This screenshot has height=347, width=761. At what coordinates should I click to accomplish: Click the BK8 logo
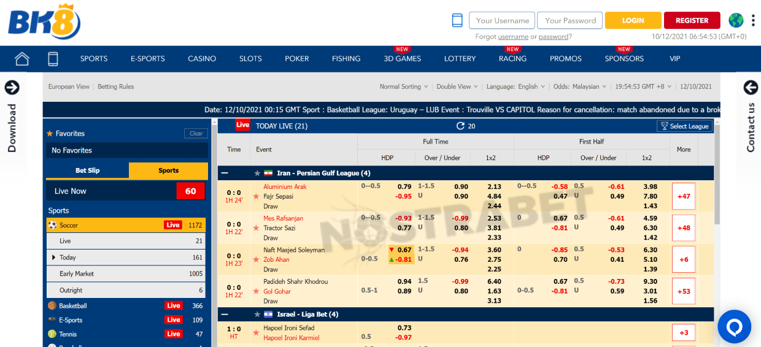pyautogui.click(x=44, y=21)
